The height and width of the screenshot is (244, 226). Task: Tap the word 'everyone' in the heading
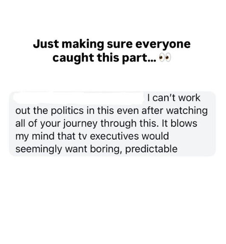pos(163,45)
